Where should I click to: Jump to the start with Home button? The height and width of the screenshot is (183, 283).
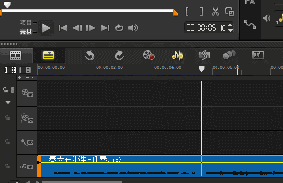[x=63, y=28]
